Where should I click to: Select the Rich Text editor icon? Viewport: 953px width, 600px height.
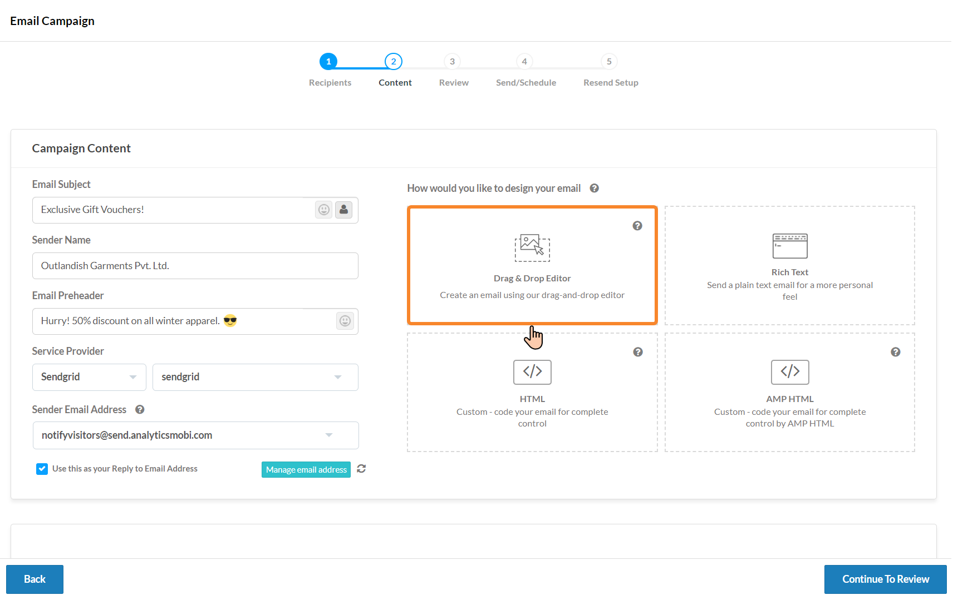(x=789, y=246)
